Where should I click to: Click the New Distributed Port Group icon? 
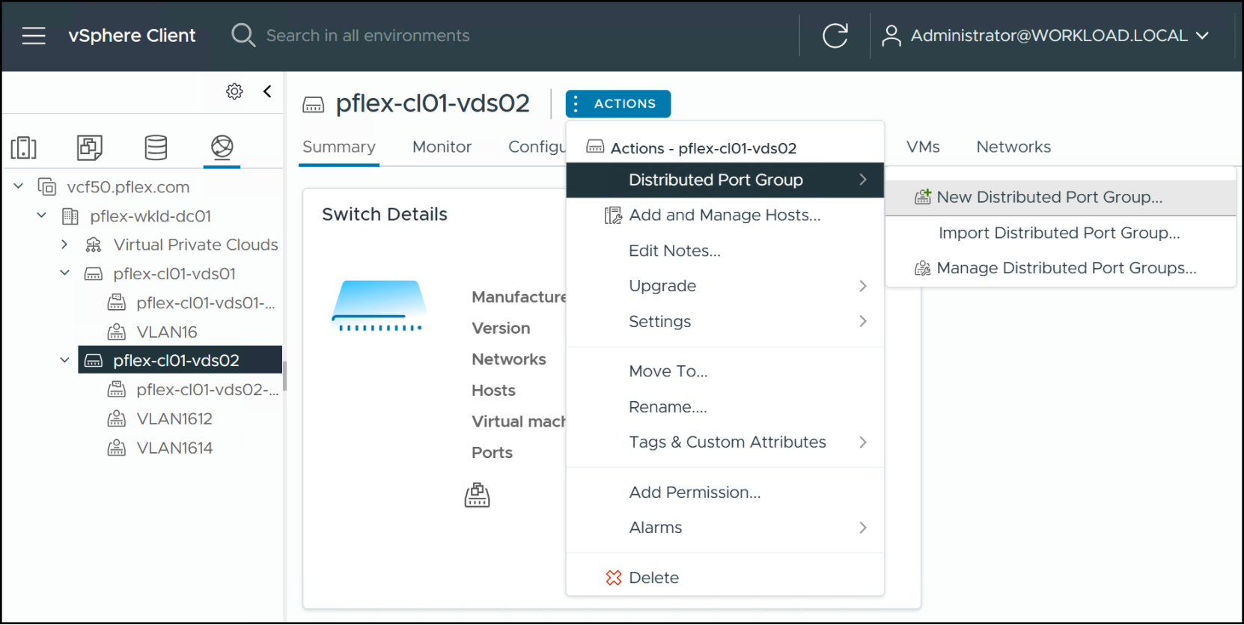point(923,197)
